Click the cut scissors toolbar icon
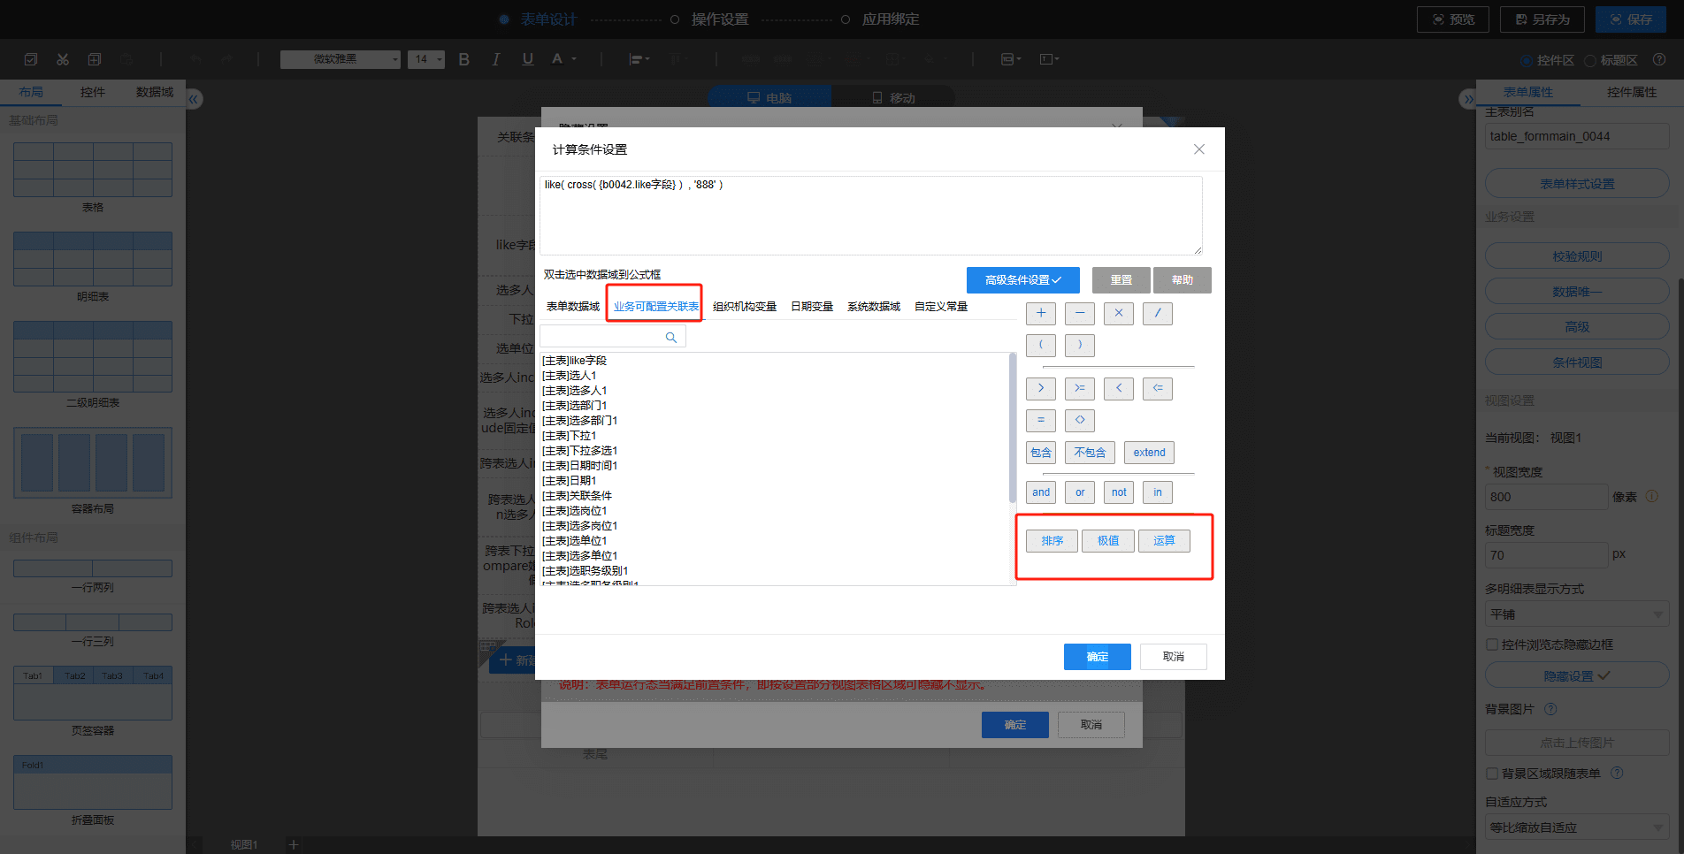 coord(63,59)
